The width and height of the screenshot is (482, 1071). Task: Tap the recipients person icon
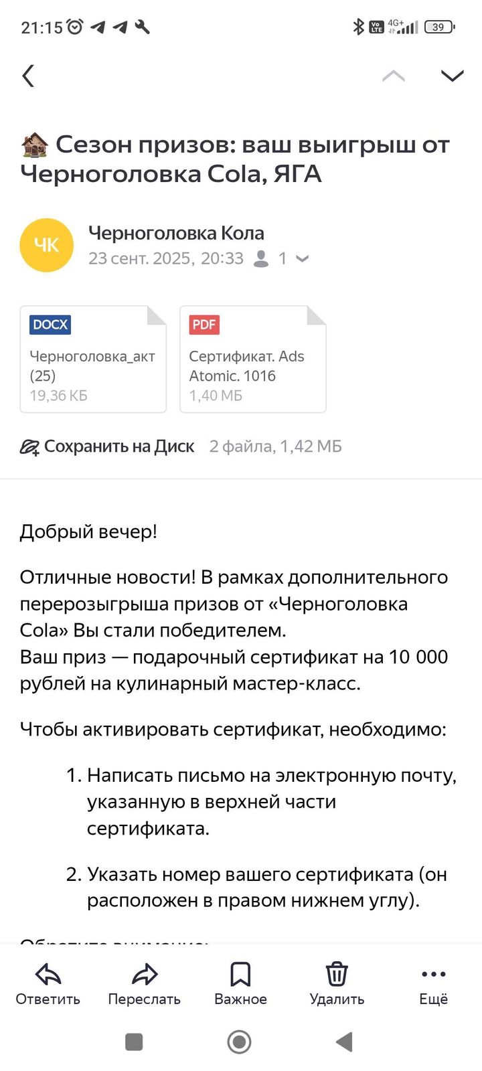(x=262, y=258)
